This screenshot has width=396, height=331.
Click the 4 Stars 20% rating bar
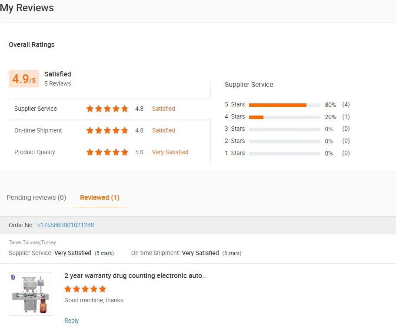(284, 117)
